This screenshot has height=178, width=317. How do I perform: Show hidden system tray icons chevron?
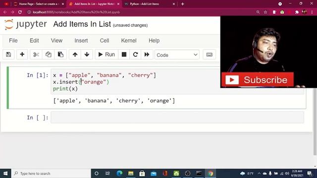[x=259, y=174]
